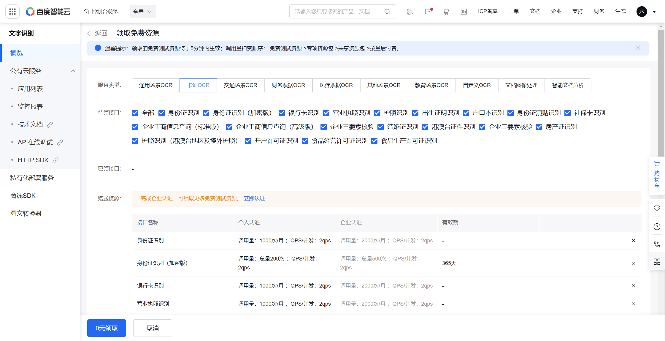Open the 全局 region dropdown
Screen dimensions: 665x341
point(143,12)
